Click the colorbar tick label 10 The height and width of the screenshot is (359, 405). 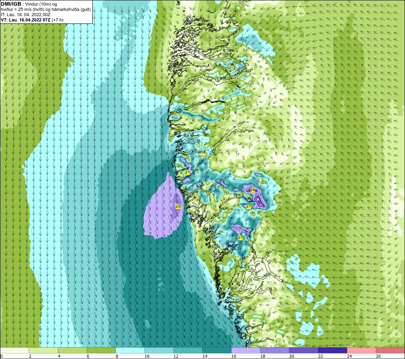coord(147,356)
